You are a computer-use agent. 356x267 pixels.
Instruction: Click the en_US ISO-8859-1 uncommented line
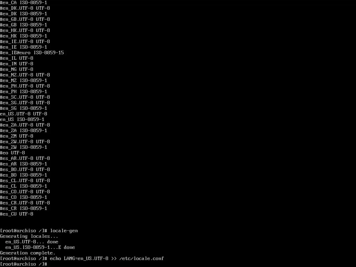pos(22,120)
